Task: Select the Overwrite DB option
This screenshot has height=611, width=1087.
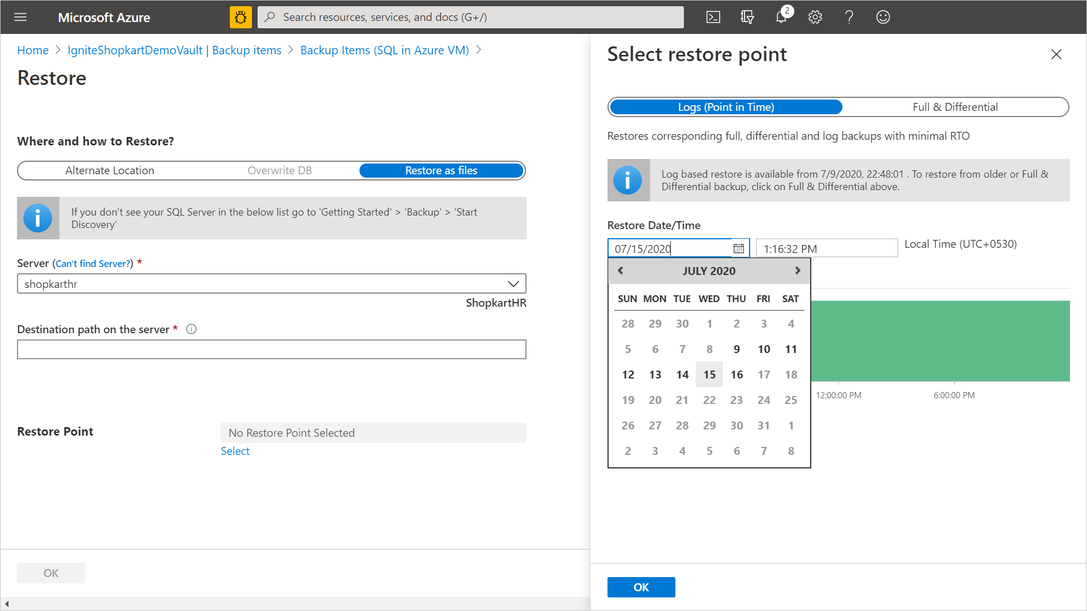Action: click(280, 170)
